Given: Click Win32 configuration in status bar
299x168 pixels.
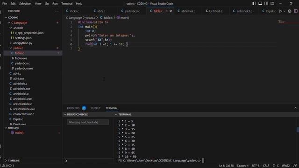Looking at the screenshot, I should (x=285, y=166).
